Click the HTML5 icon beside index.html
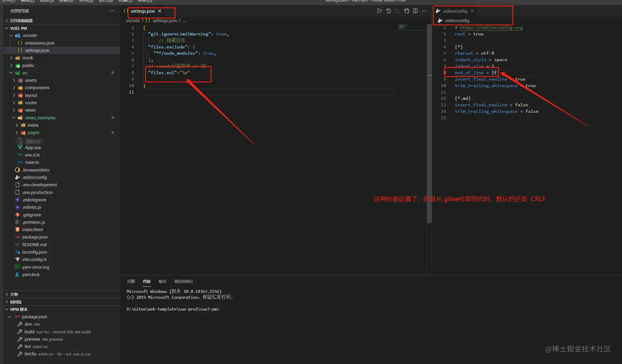 [x=17, y=230]
